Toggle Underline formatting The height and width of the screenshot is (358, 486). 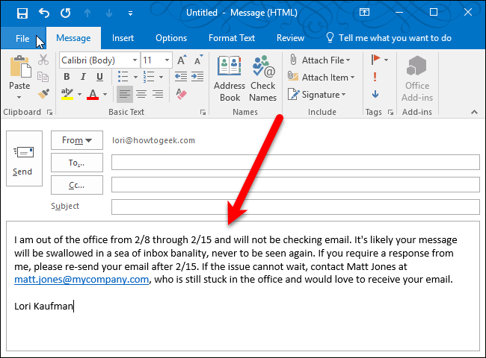99,76
